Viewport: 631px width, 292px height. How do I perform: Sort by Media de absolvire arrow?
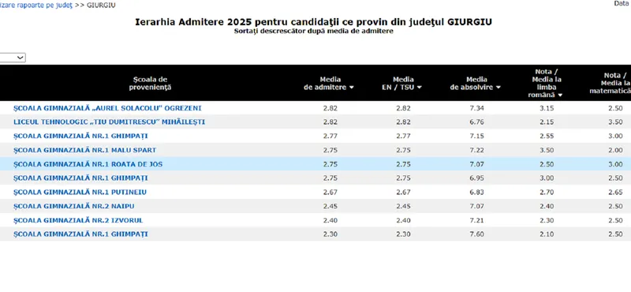(x=498, y=88)
